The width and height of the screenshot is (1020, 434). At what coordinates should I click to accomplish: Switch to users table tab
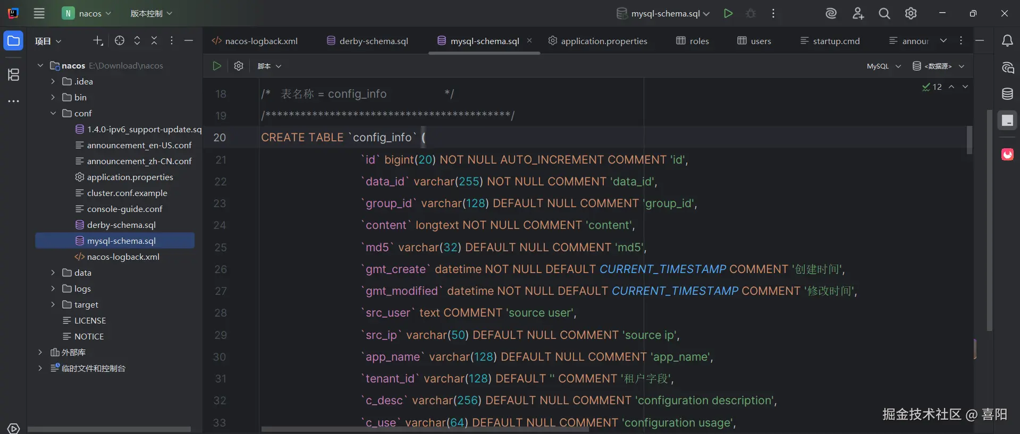tap(754, 41)
